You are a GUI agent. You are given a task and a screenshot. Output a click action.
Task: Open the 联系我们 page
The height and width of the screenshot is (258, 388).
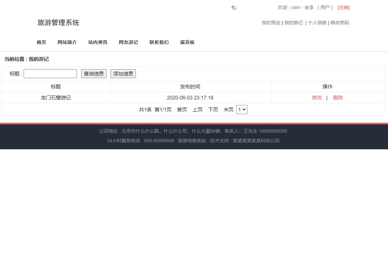(x=159, y=42)
